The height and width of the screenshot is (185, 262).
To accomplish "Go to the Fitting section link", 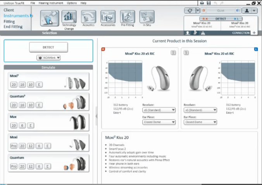I will [x=10, y=21].
